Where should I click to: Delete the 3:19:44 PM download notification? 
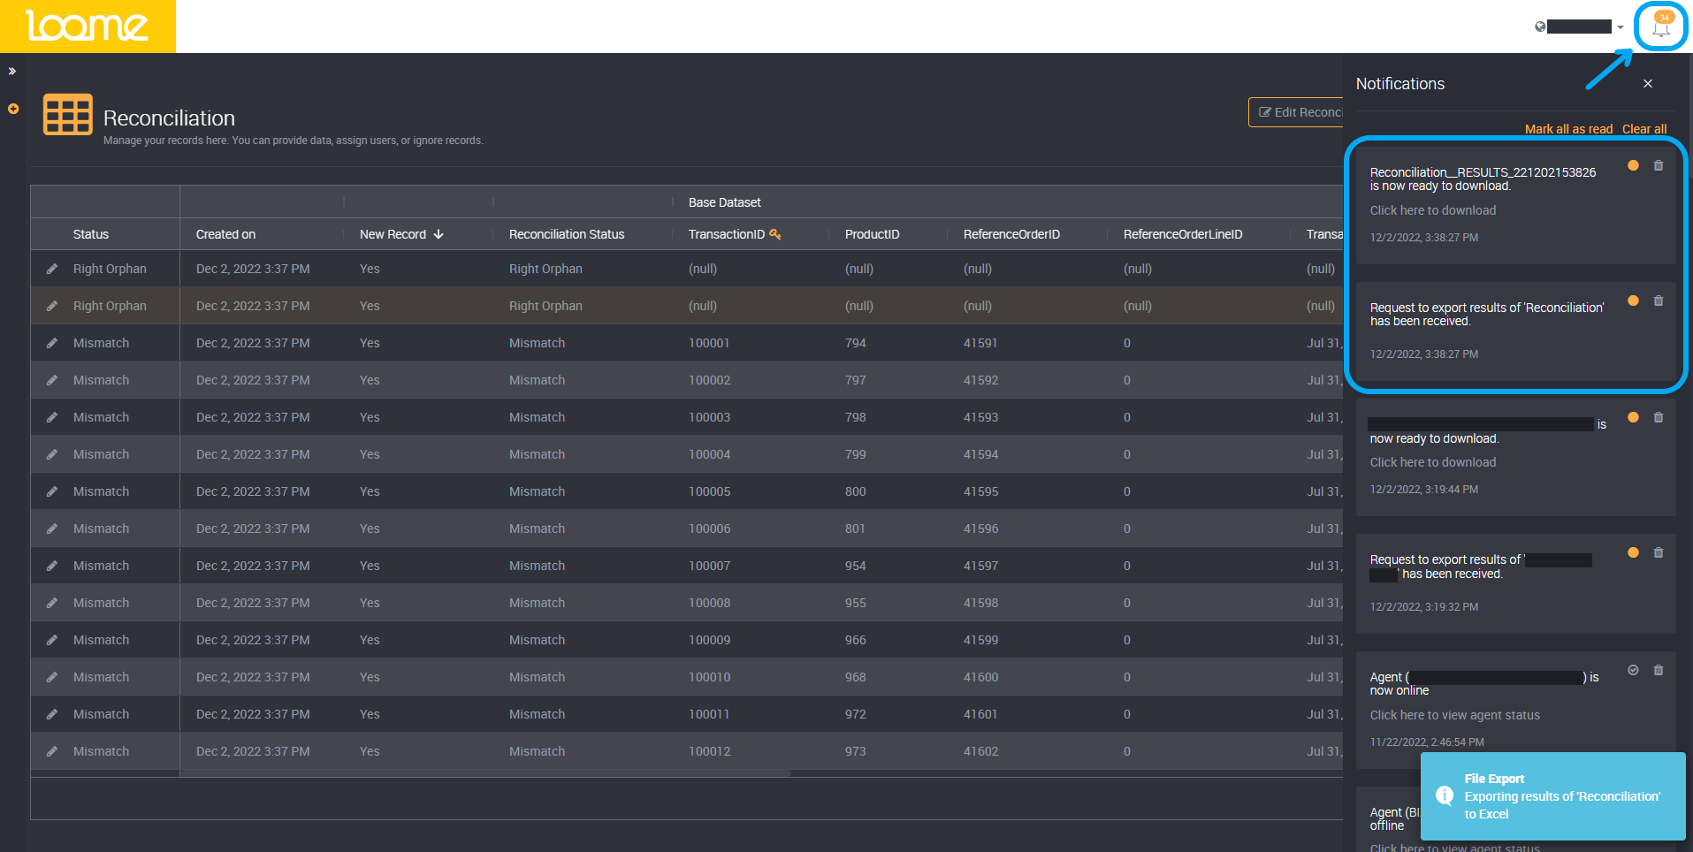coord(1659,418)
